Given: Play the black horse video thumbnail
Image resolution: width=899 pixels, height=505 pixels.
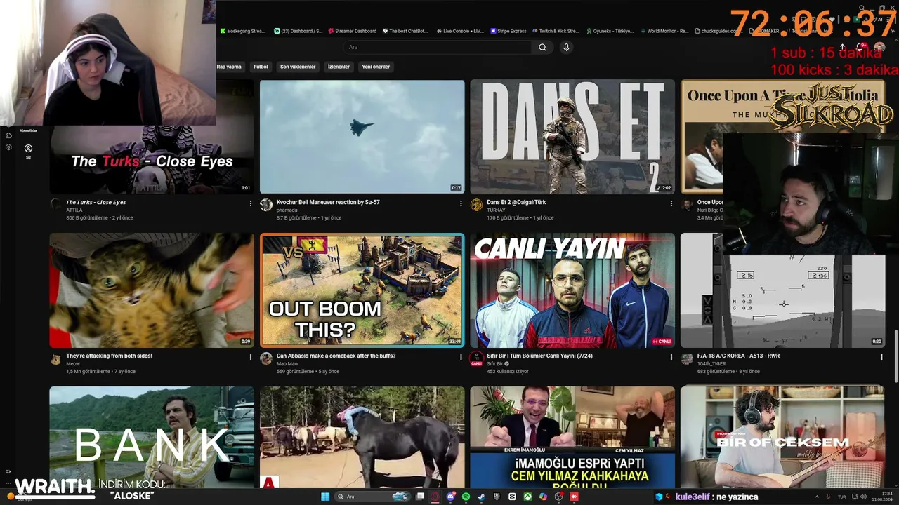Looking at the screenshot, I should (362, 437).
